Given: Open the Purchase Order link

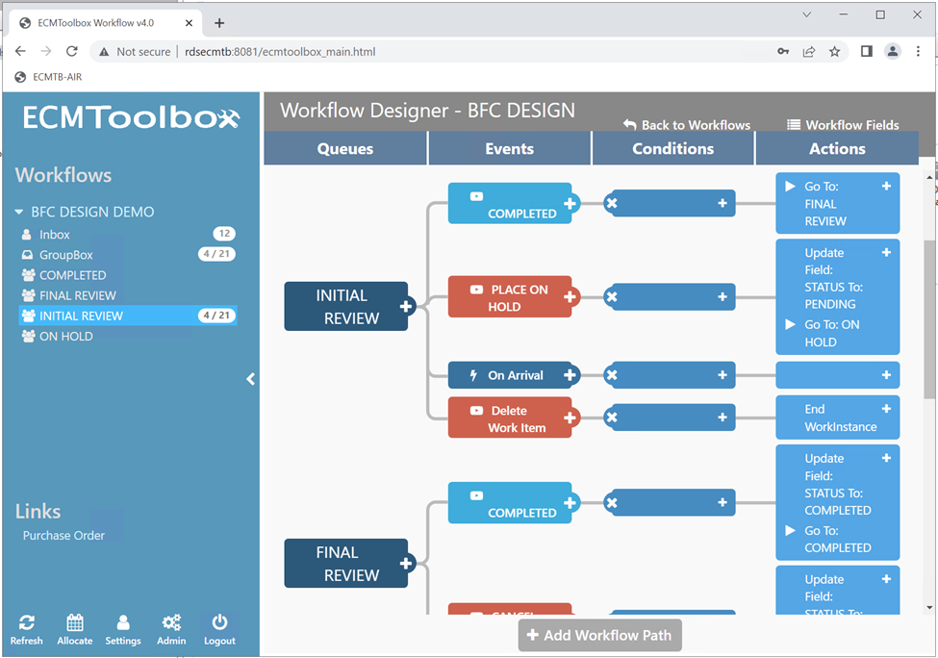Looking at the screenshot, I should coord(64,536).
